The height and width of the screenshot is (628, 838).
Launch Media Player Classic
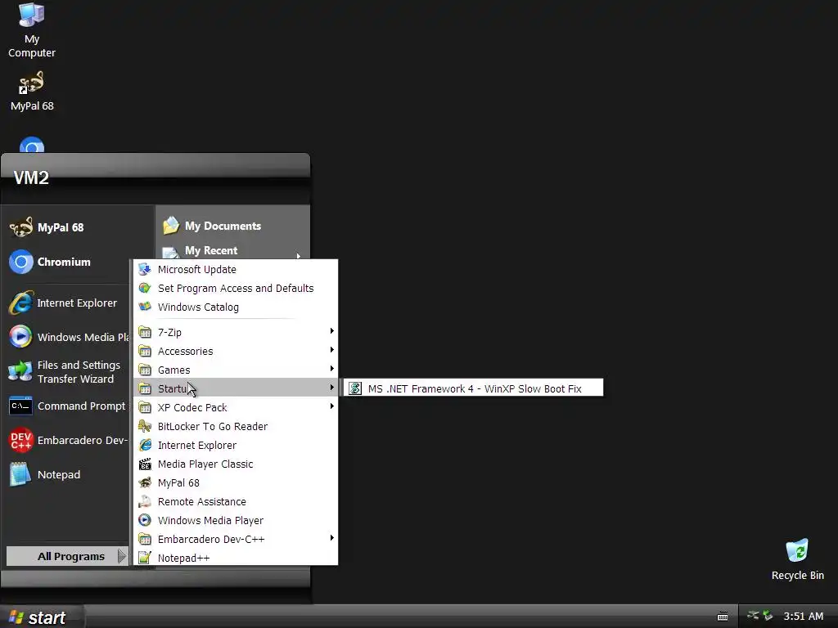235,464
